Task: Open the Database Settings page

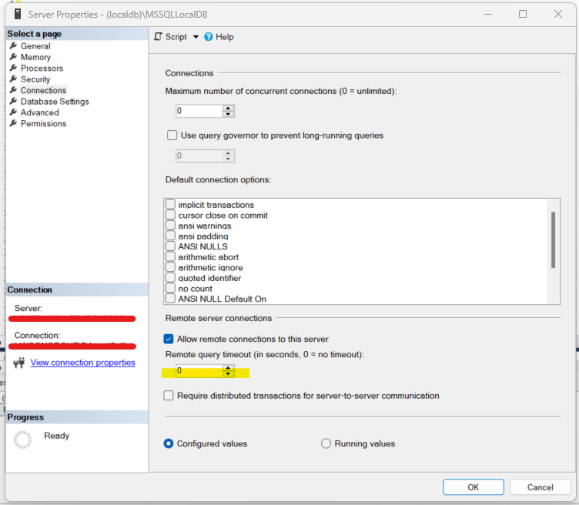Action: pos(55,102)
